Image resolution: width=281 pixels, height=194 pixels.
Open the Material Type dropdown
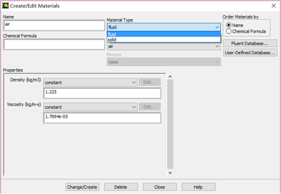pyautogui.click(x=164, y=27)
